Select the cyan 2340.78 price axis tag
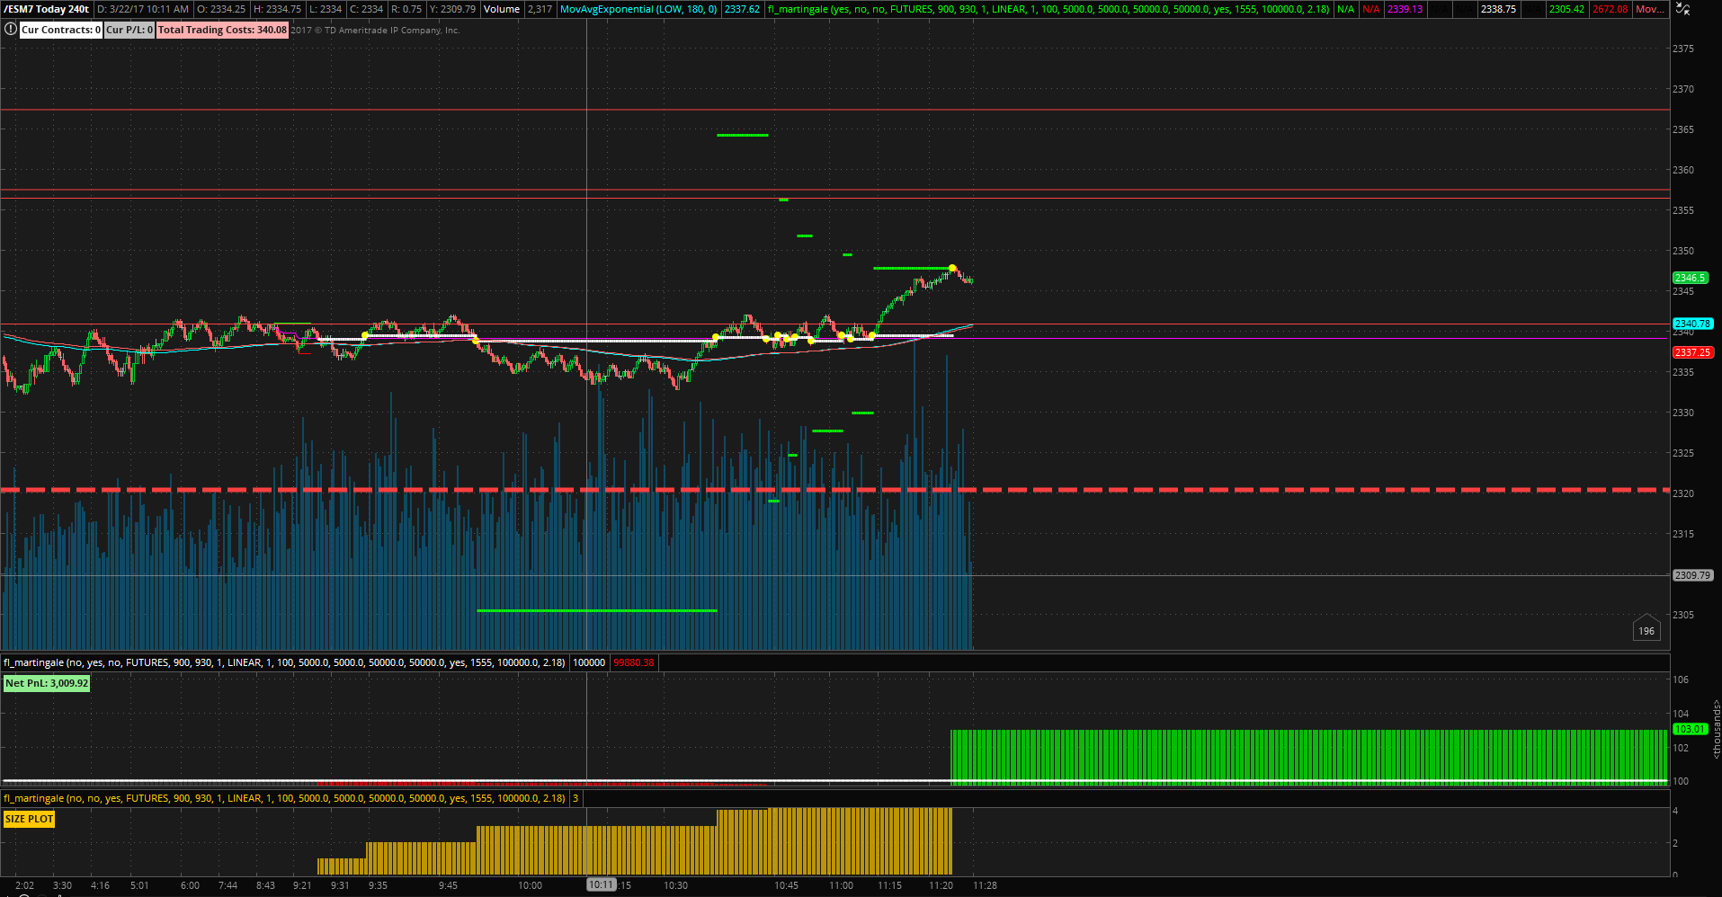Screen dimensions: 1722x897 [x=1692, y=324]
